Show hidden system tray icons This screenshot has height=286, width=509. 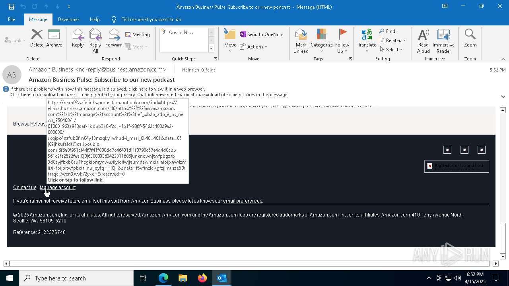(429, 278)
